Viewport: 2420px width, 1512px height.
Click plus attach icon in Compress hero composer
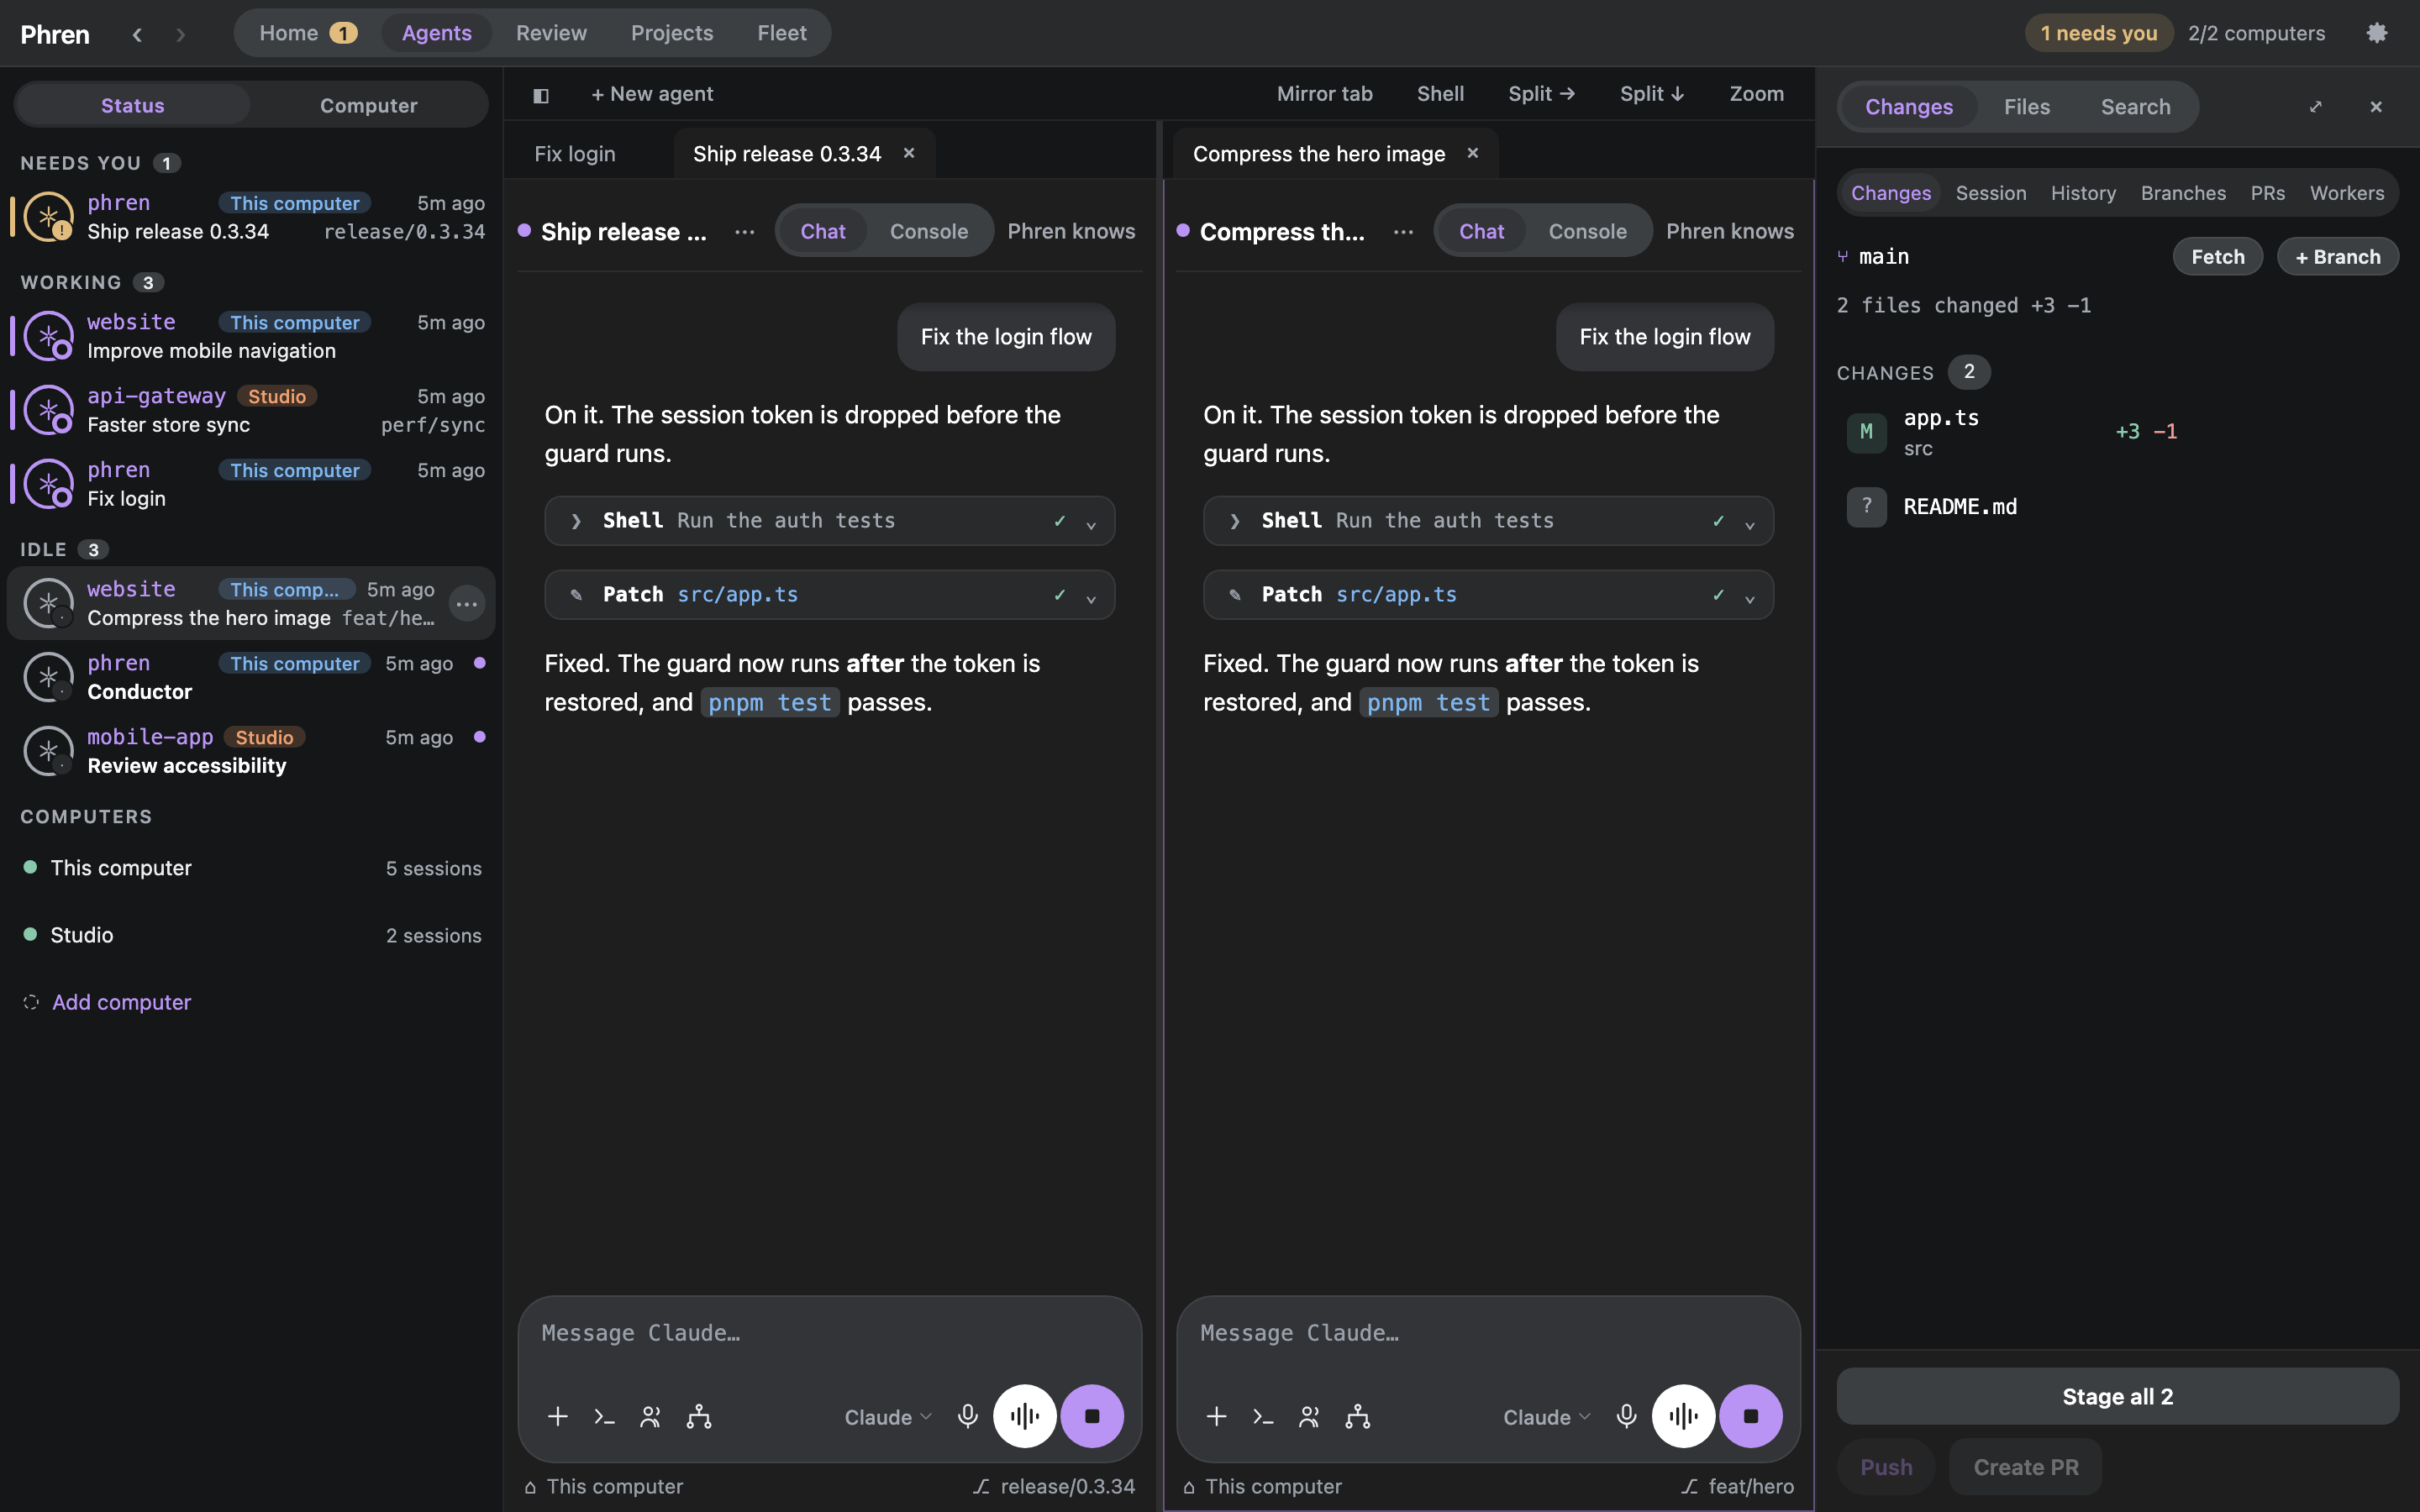[x=1217, y=1416]
